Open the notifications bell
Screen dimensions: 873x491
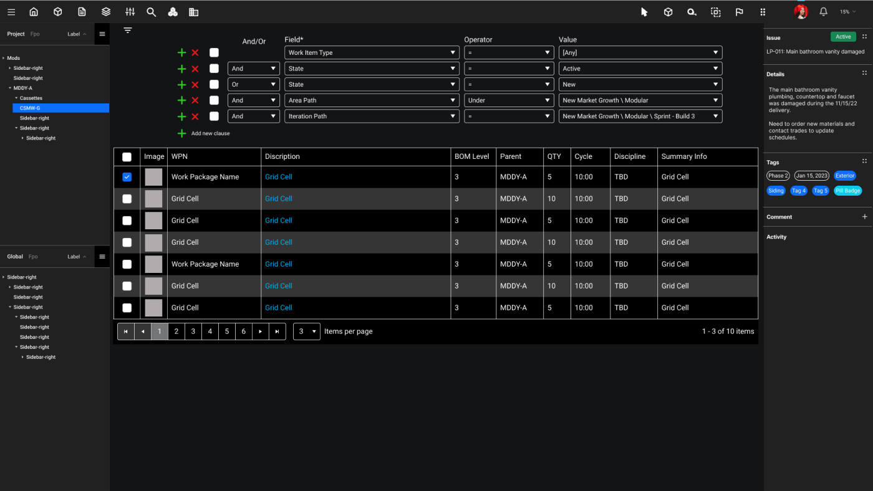823,12
